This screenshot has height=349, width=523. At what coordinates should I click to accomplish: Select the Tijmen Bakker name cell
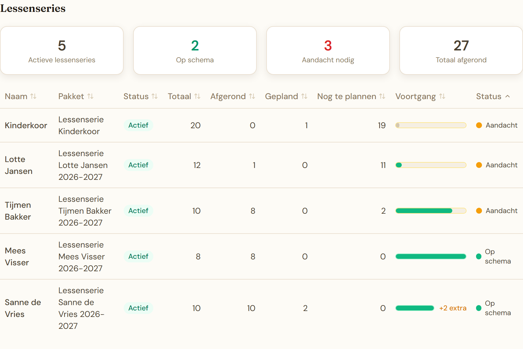coord(18,211)
